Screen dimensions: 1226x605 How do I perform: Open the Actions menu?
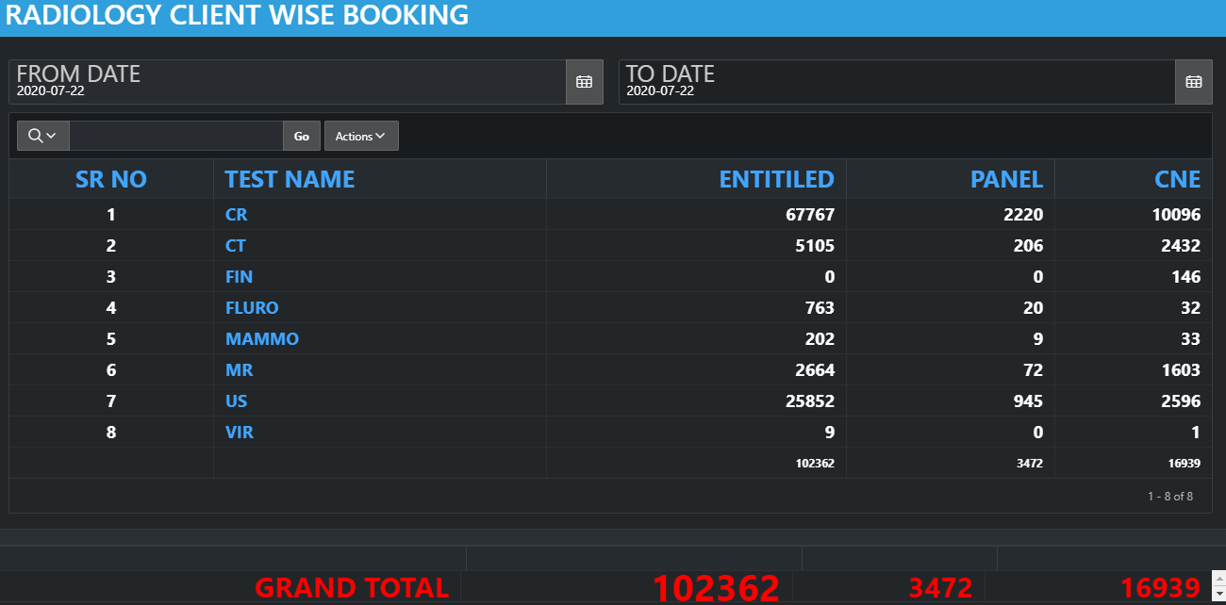(361, 136)
